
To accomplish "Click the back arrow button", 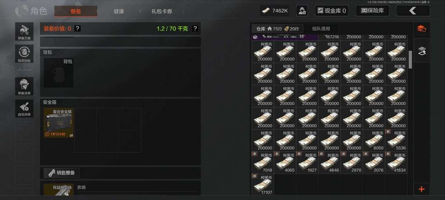I will click(413, 11).
